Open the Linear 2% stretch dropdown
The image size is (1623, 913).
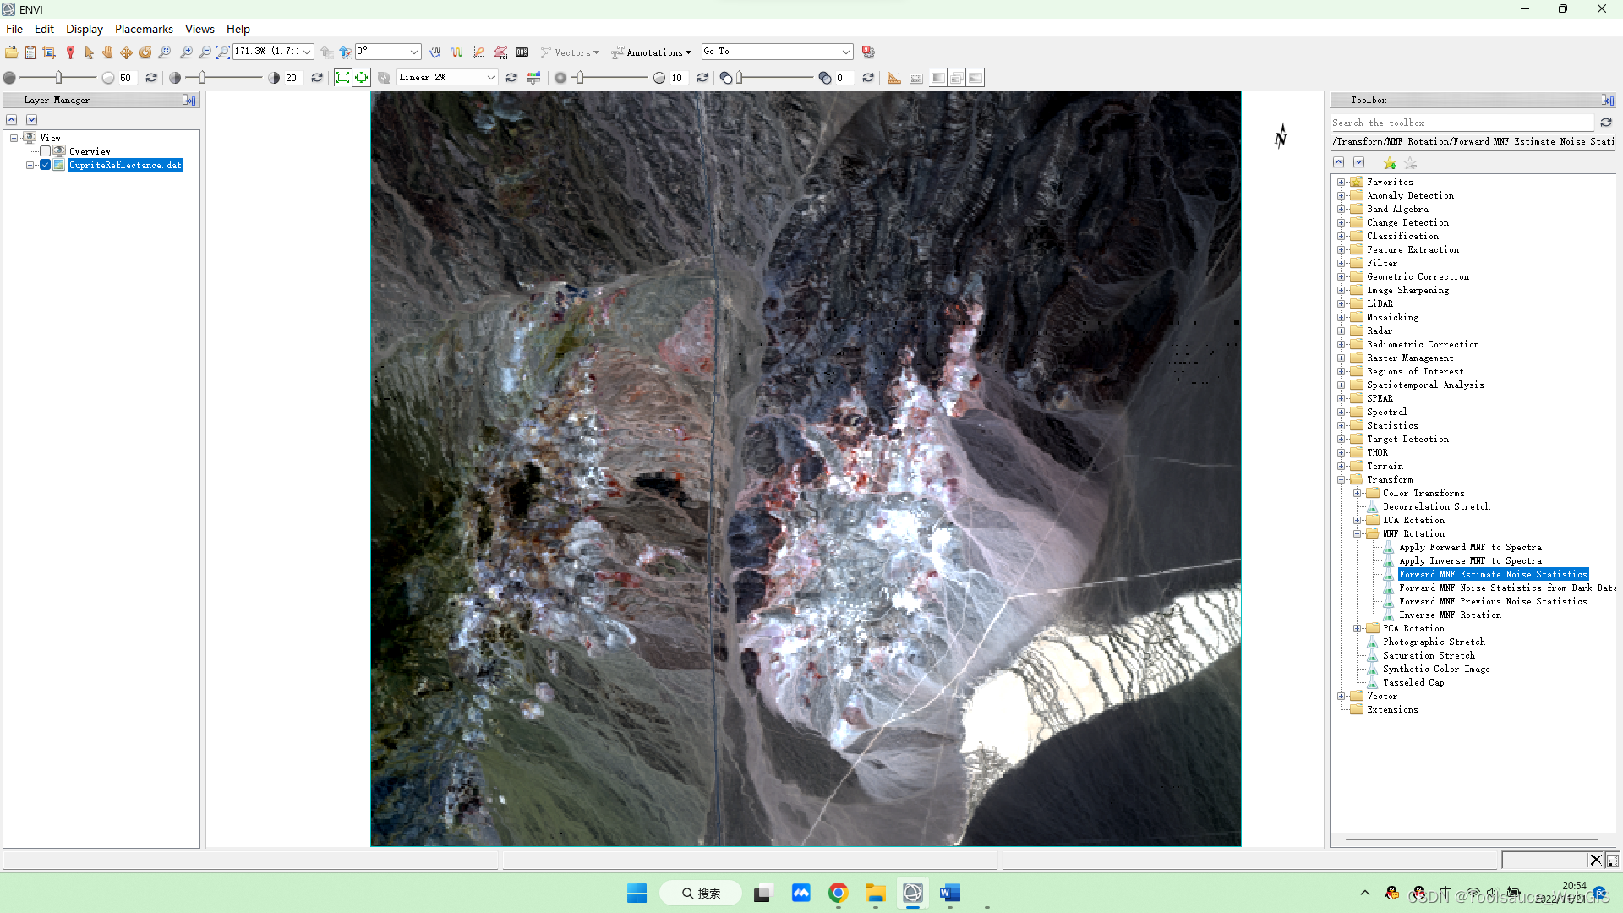(x=490, y=78)
